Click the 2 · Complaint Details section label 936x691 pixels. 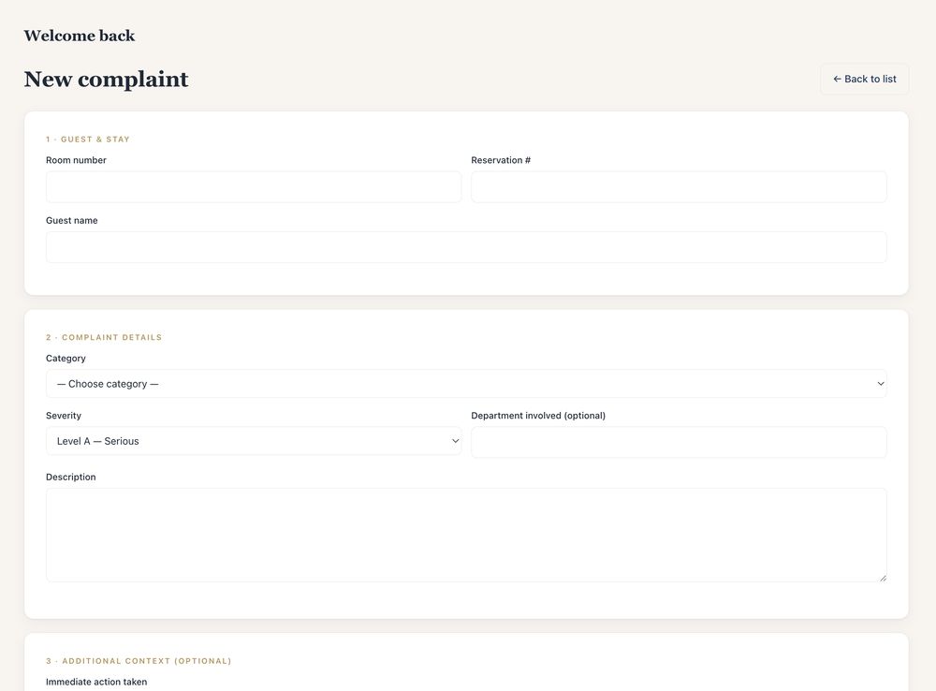[104, 337]
